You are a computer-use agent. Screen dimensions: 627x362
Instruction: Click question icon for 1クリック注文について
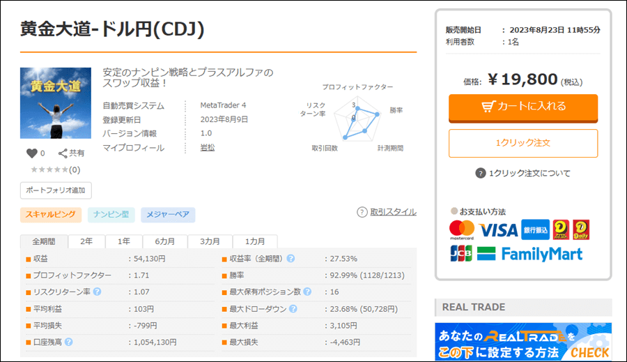pos(480,174)
